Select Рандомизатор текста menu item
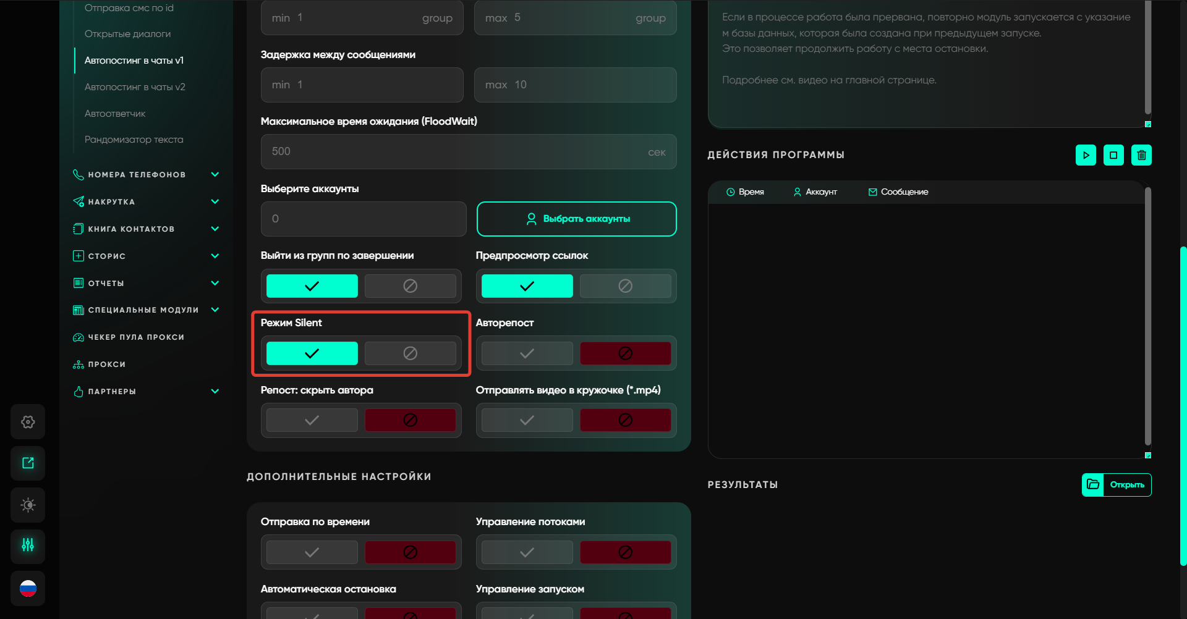This screenshot has height=619, width=1187. (x=134, y=140)
